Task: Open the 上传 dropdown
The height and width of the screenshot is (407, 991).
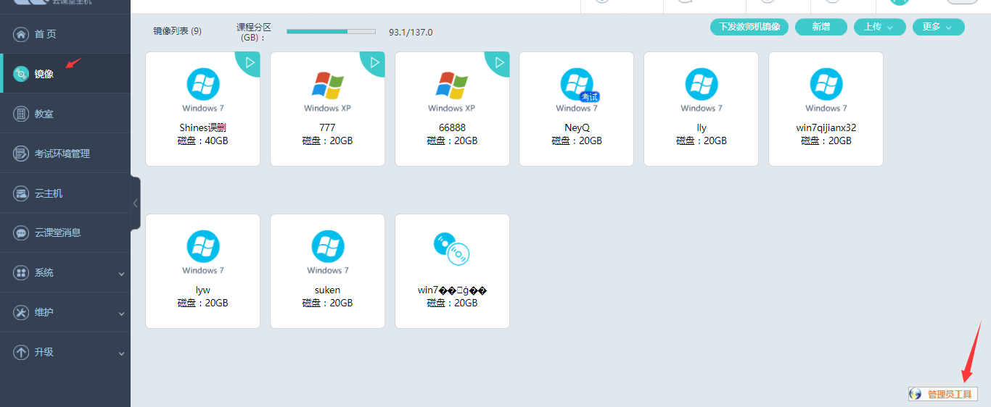Action: (880, 27)
